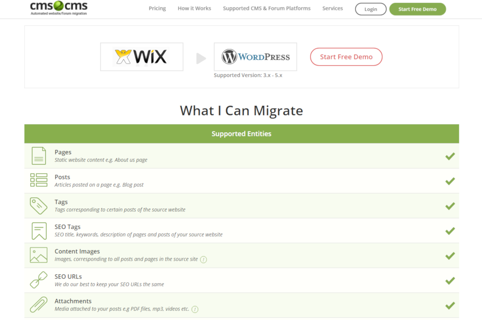The width and height of the screenshot is (482, 320).
Task: Click the Attachments info icon
Action: (x=195, y=309)
